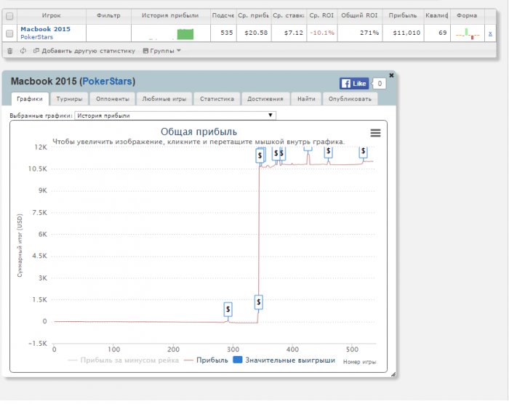The image size is (509, 404).
Task: Click the refresh icon beside the trash
Action: 23,51
